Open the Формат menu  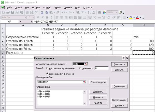coord(47,8)
